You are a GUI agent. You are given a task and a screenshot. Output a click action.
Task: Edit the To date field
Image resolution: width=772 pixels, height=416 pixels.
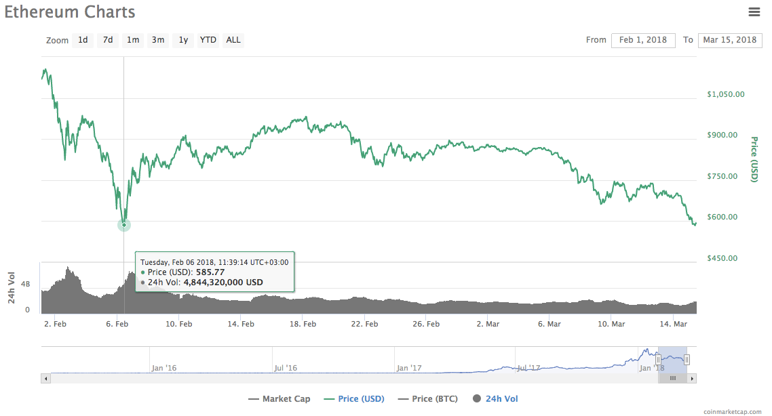pos(730,41)
